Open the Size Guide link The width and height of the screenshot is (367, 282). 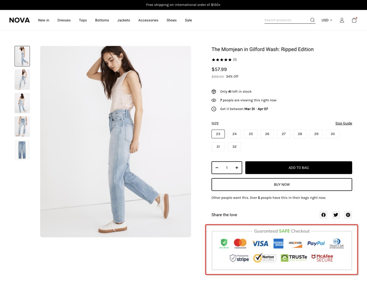tap(344, 123)
